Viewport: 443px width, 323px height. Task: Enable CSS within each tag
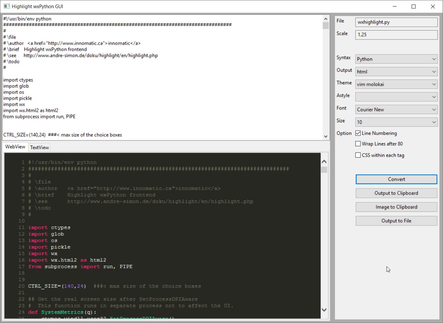click(x=358, y=155)
